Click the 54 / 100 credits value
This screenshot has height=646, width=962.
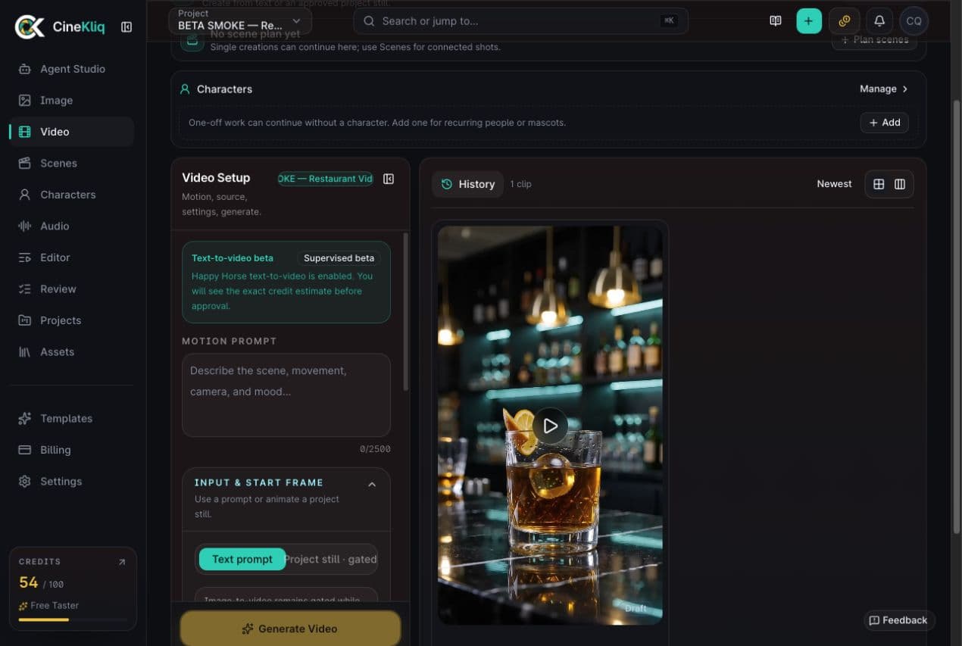[41, 583]
